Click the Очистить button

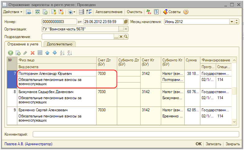(x=134, y=12)
